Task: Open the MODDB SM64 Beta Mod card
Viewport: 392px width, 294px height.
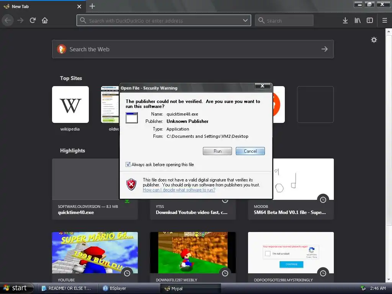Action: coord(291,189)
